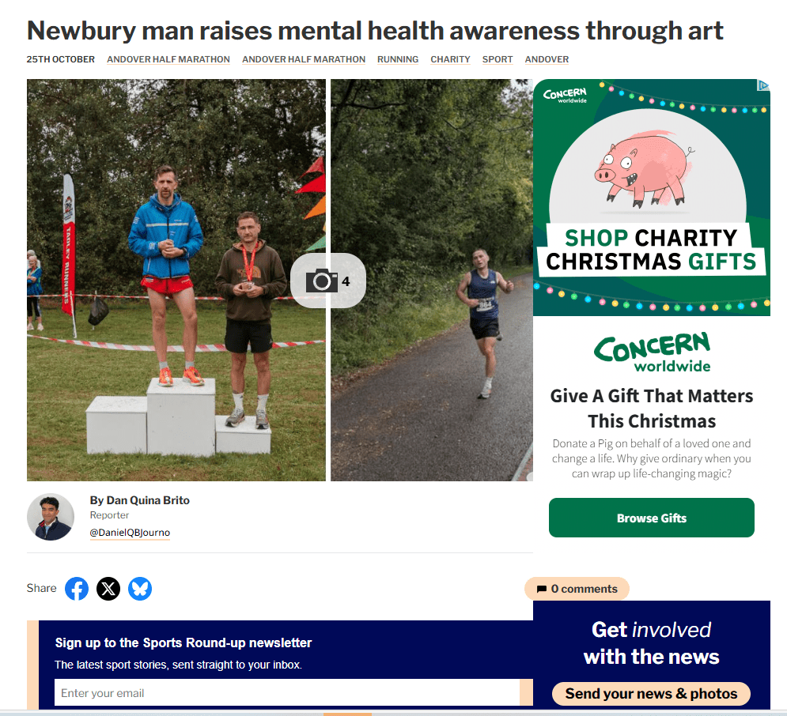The width and height of the screenshot is (787, 716).
Task: Visit @DanielQBJourno profile link
Action: [x=130, y=533]
